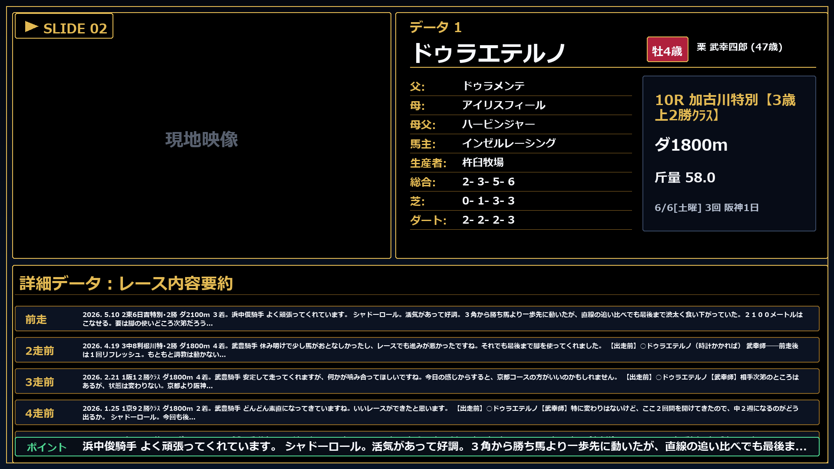Click the 2026. 4.19 利根川特 race summary text

coord(440,350)
